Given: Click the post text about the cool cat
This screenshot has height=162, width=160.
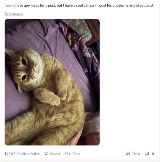Looking at the screenshot, I should coord(79,6).
